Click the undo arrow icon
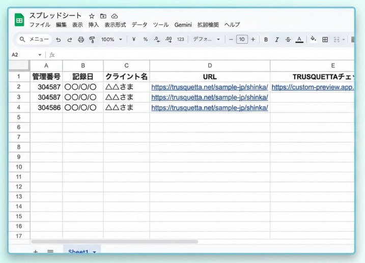 (x=58, y=40)
